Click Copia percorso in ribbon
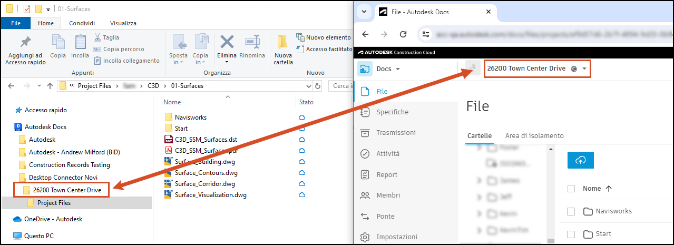Screen dimensions: 674x245 point(119,49)
